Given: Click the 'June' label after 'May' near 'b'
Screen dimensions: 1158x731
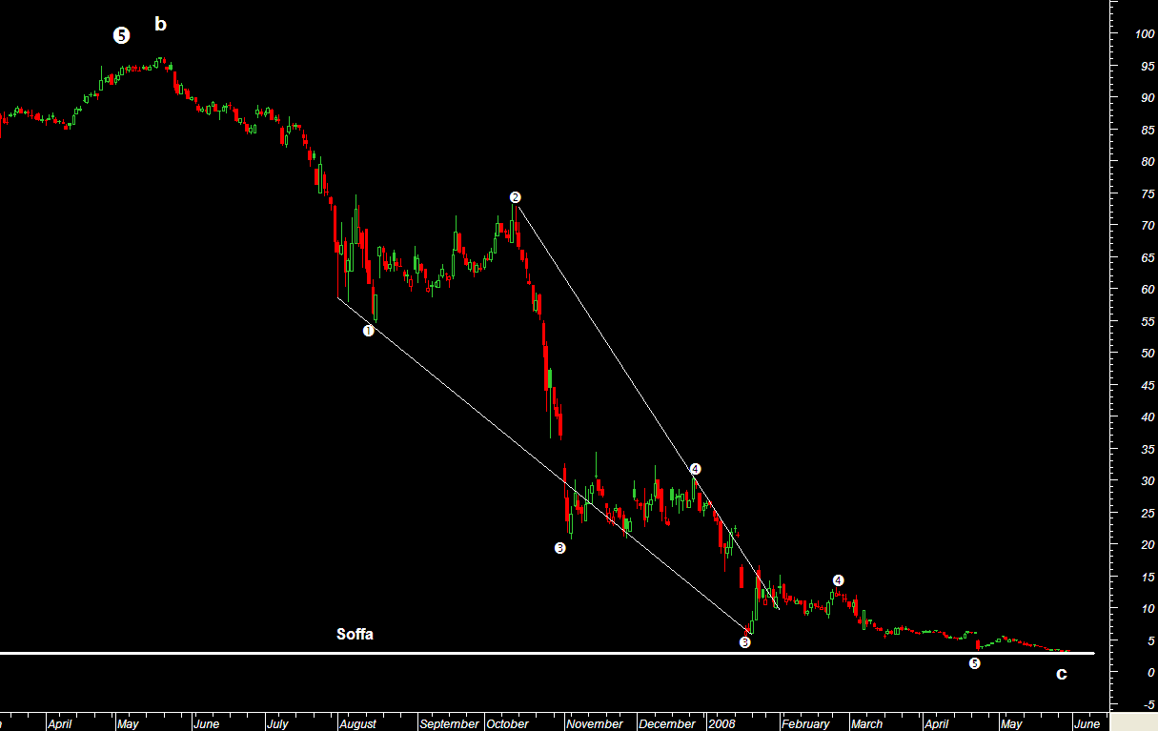Looking at the screenshot, I should [206, 723].
